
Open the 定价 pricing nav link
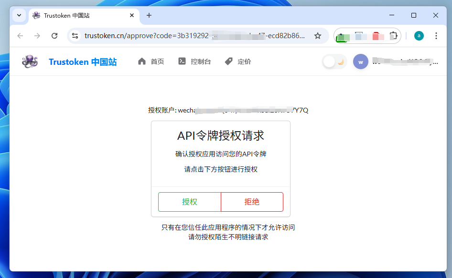click(238, 62)
